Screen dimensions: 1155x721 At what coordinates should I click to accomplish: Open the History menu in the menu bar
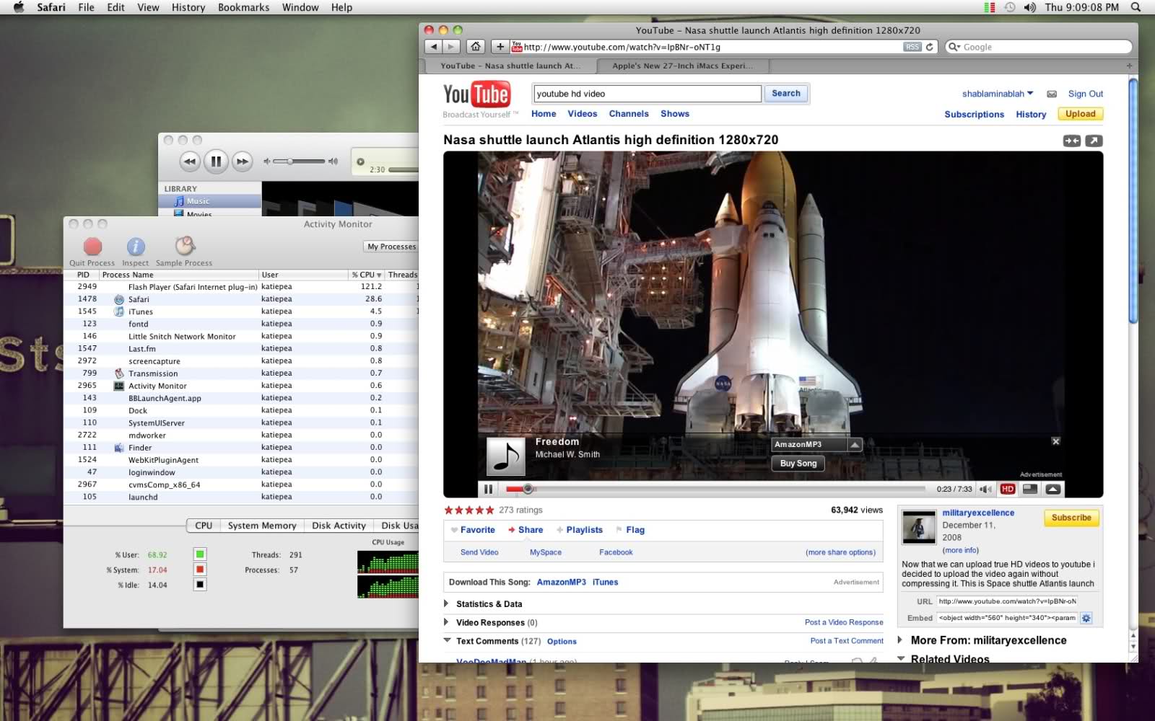pyautogui.click(x=188, y=7)
